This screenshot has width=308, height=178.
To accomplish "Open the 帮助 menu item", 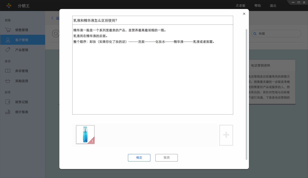I will 258,5.
